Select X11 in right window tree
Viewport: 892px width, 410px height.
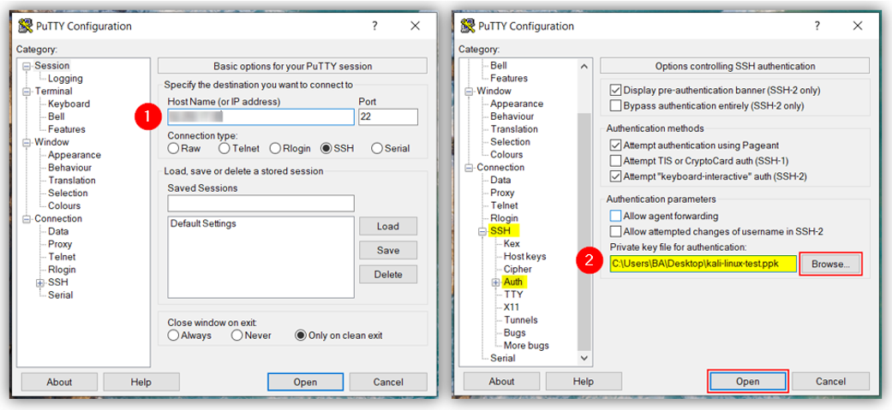[512, 307]
